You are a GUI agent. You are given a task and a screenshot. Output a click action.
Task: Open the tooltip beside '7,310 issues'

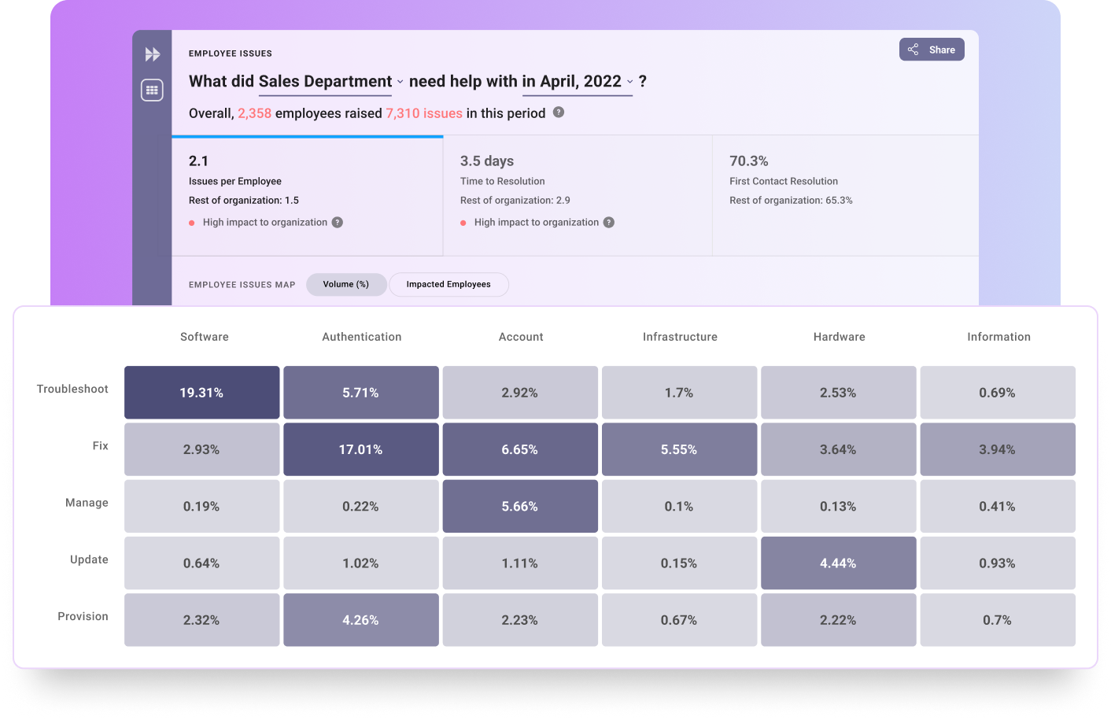[x=558, y=113]
